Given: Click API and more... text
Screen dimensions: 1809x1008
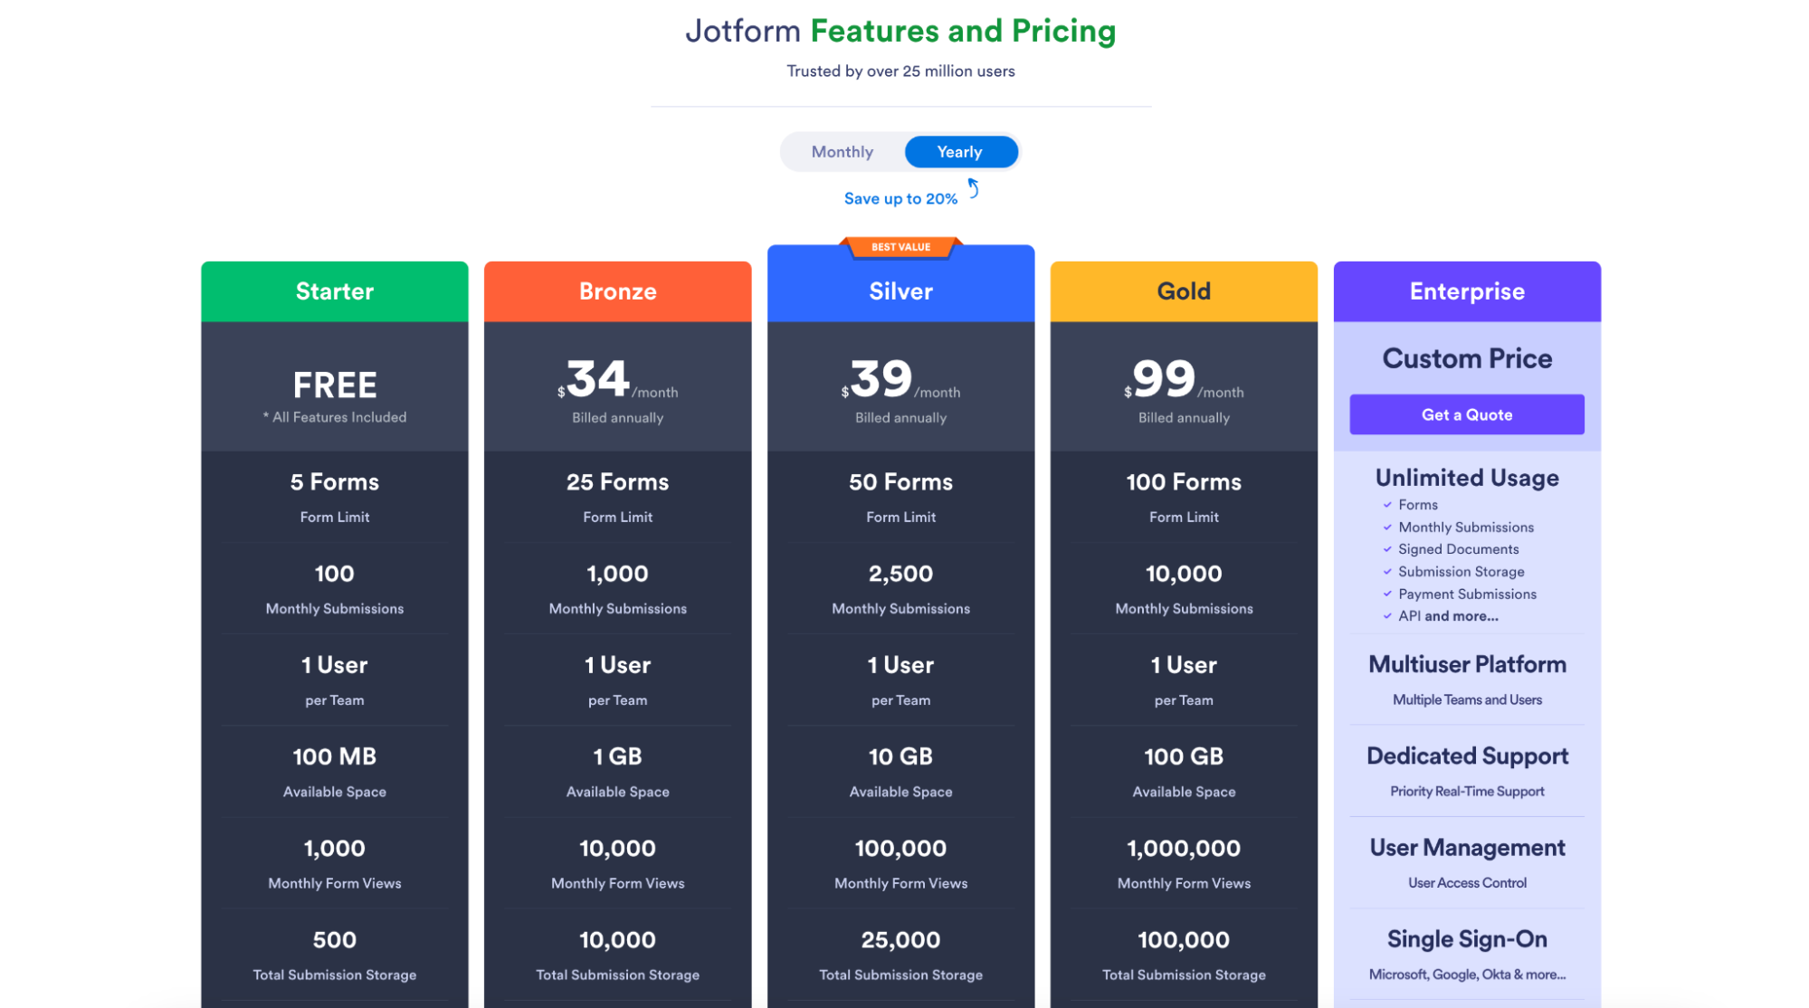Looking at the screenshot, I should [1448, 616].
